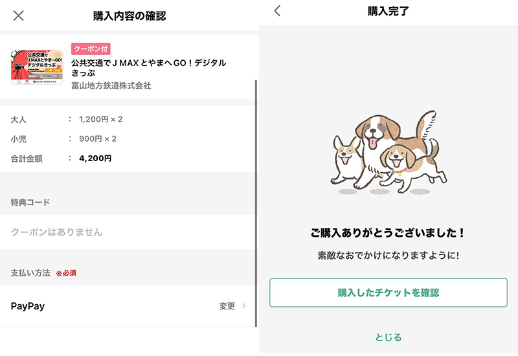Expand payment options with the chevron beside 変更

coord(244,306)
